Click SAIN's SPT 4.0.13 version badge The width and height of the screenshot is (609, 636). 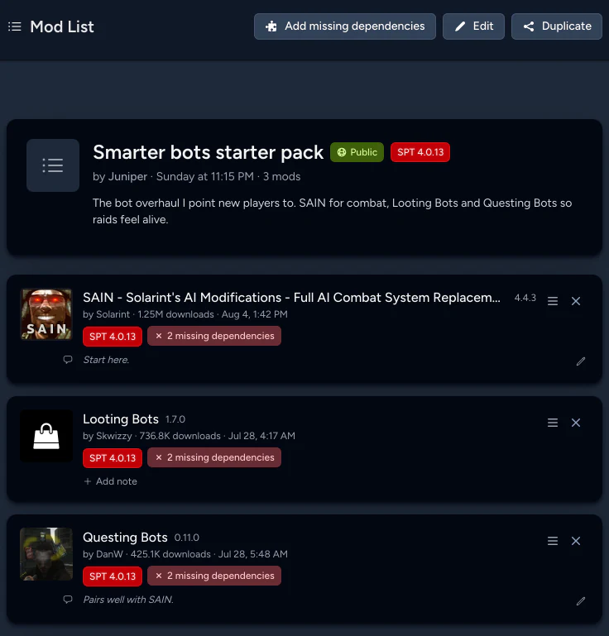click(113, 337)
